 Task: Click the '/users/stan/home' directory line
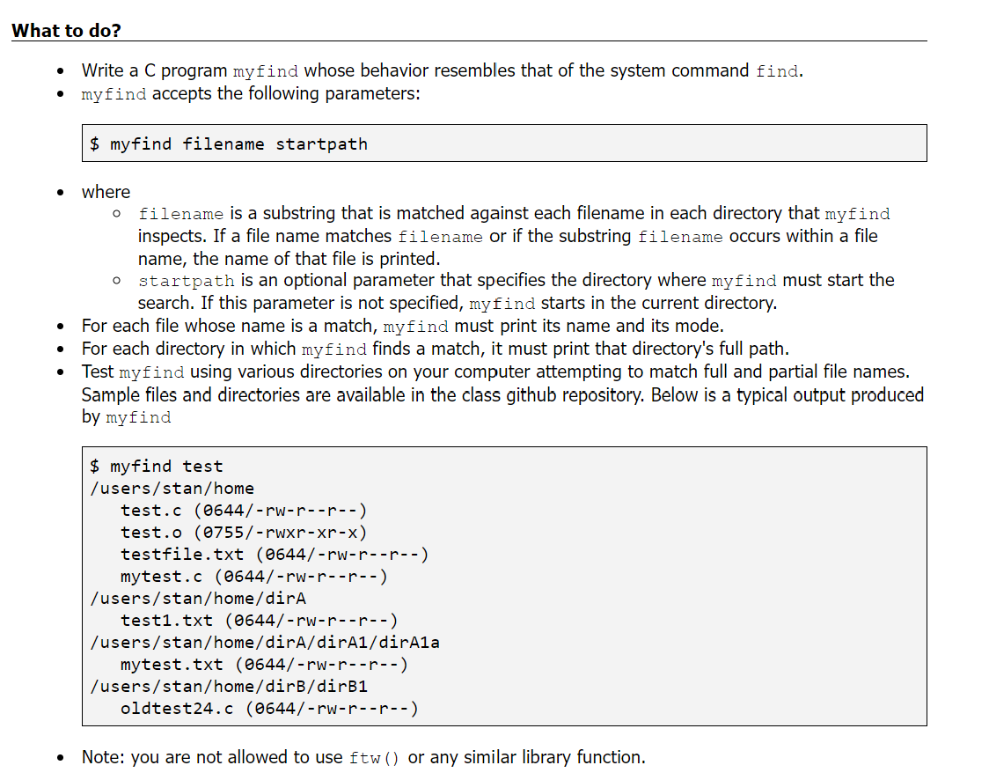click(x=172, y=489)
